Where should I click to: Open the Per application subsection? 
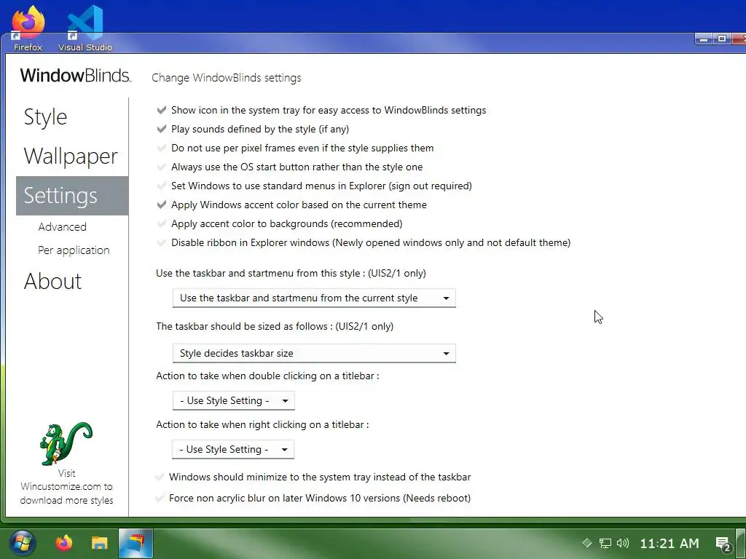[74, 250]
